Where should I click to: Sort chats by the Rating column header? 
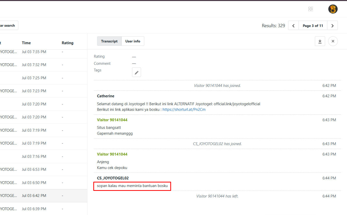pyautogui.click(x=68, y=43)
